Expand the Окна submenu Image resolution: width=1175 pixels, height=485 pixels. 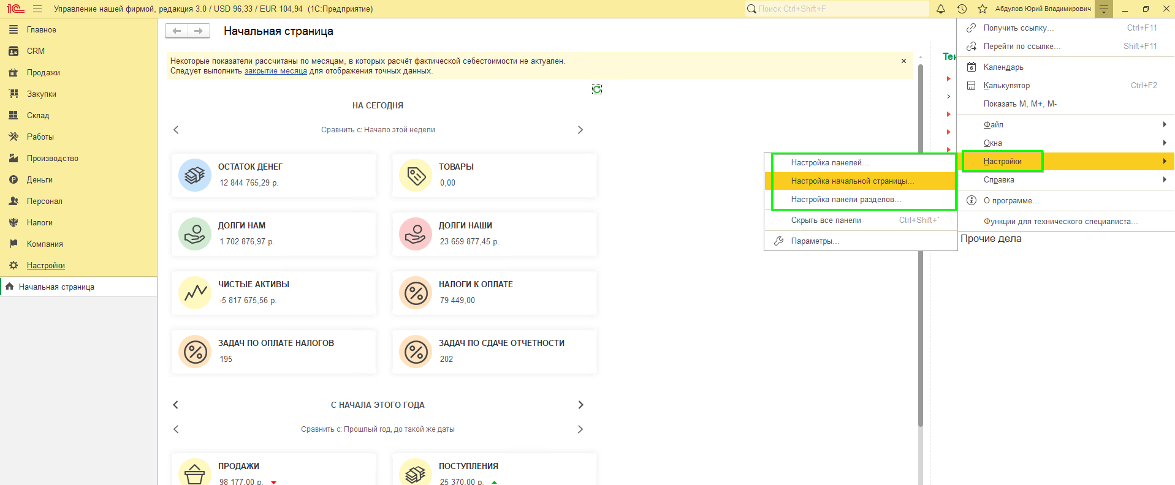(x=1066, y=143)
